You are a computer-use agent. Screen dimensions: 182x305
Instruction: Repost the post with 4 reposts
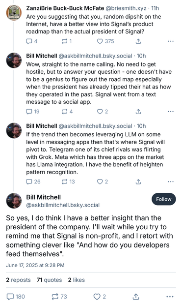(x=67, y=112)
